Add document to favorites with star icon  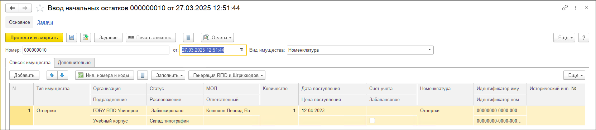tap(40, 8)
